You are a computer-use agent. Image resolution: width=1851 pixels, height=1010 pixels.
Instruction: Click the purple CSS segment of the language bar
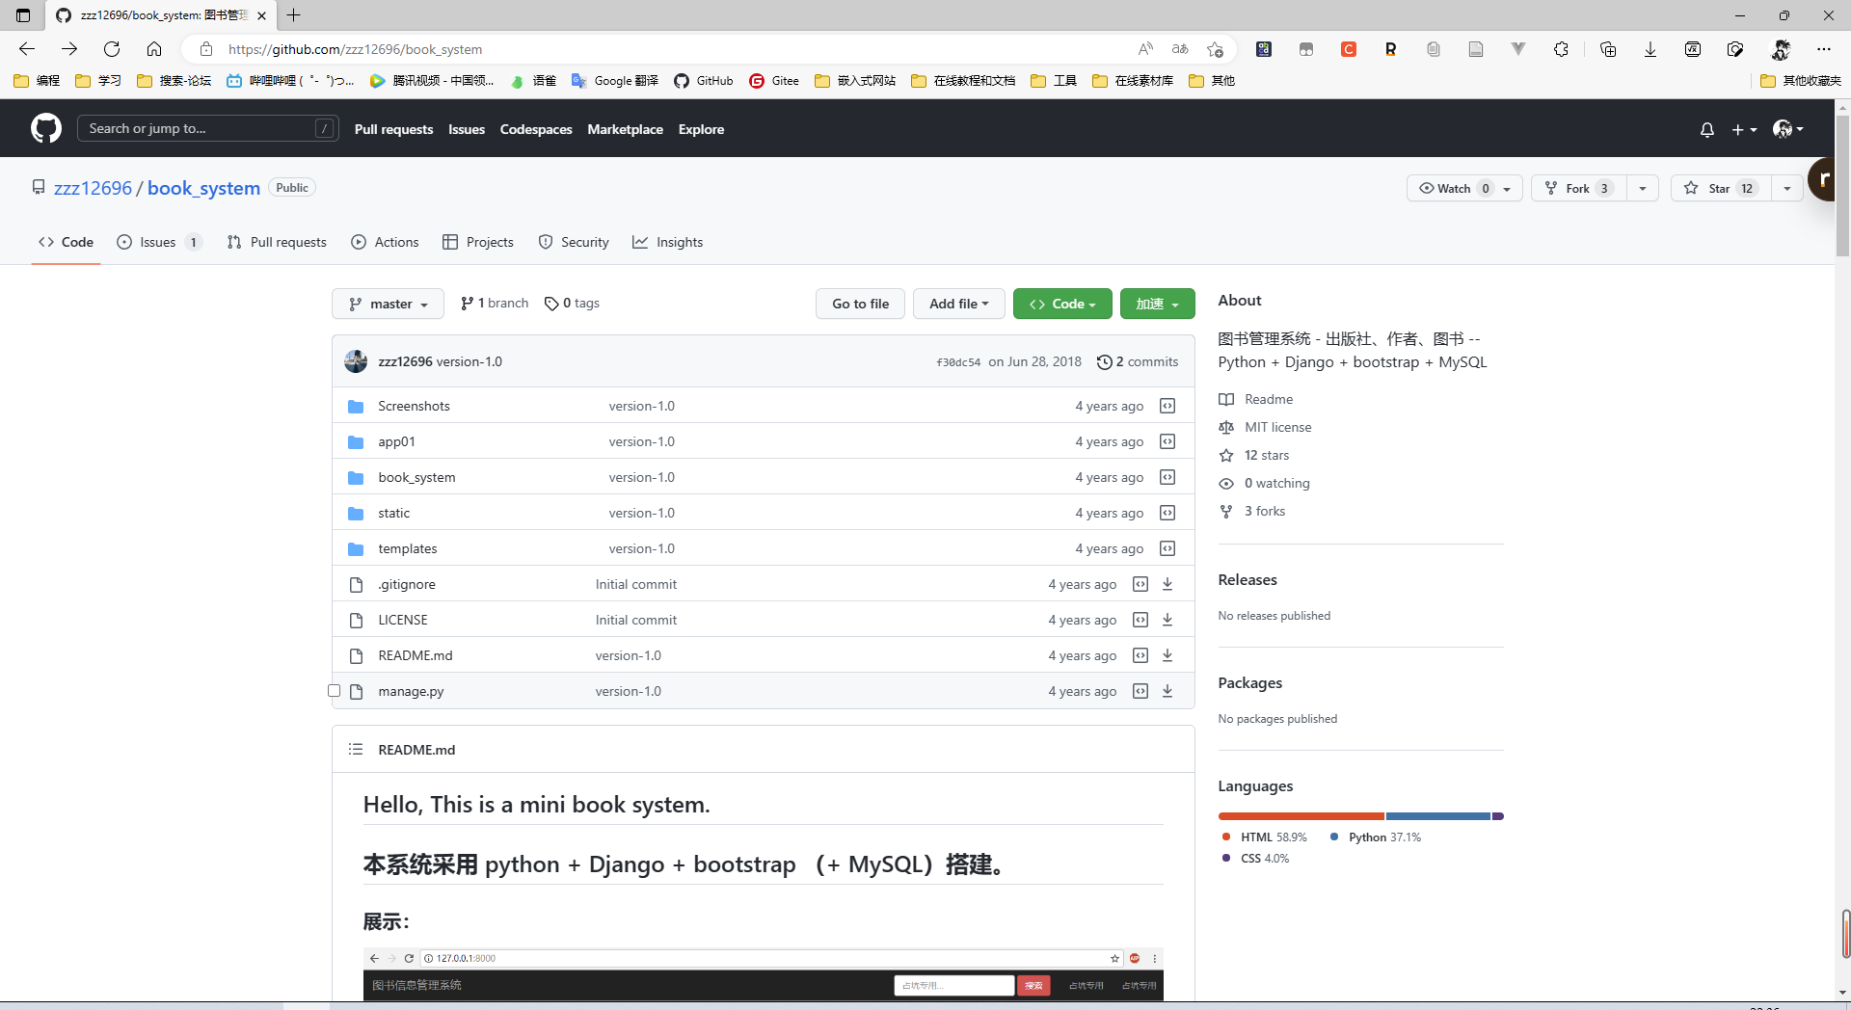coord(1498,816)
